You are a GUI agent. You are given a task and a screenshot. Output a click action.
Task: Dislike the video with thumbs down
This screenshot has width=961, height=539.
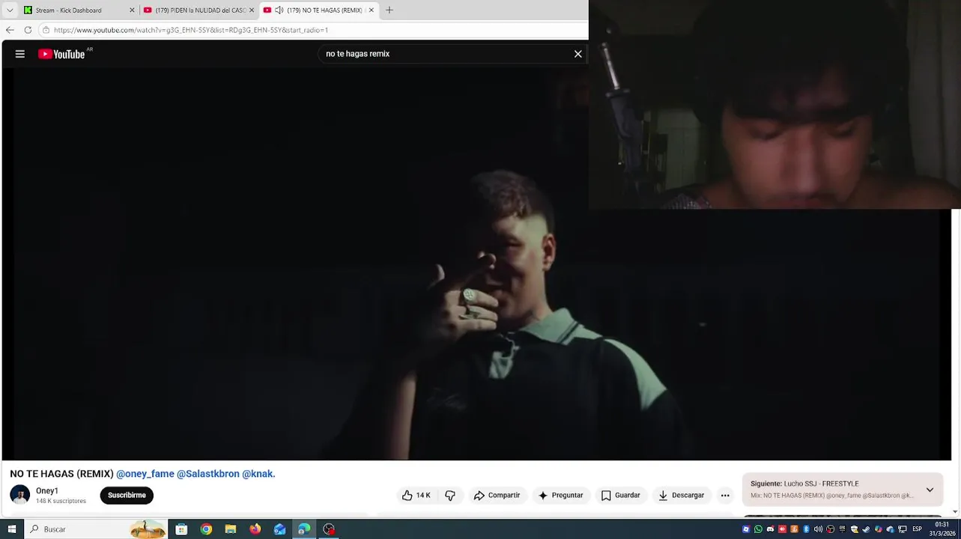[450, 495]
